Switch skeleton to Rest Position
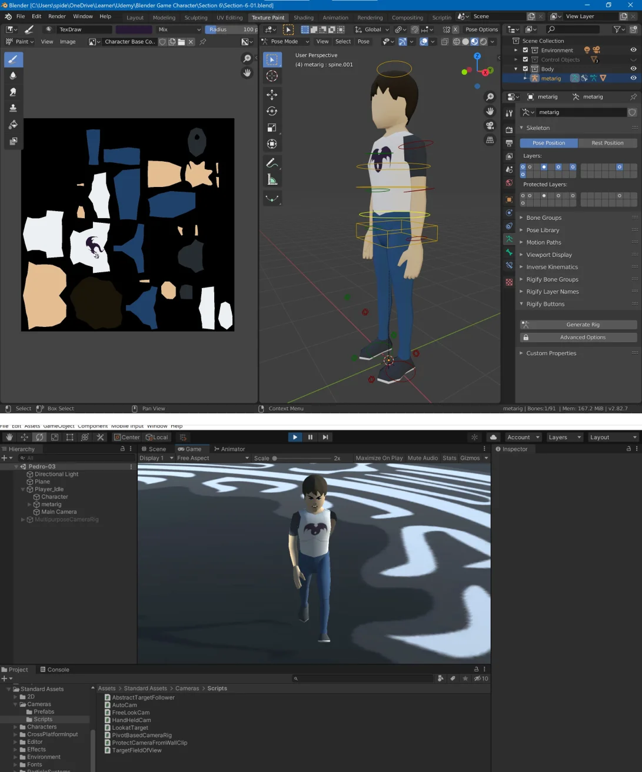 click(x=607, y=143)
